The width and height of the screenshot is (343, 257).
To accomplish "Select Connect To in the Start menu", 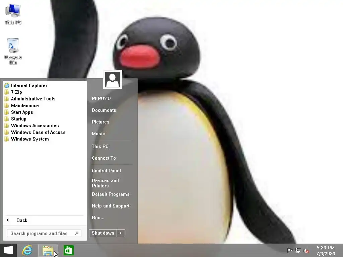I will [x=104, y=158].
